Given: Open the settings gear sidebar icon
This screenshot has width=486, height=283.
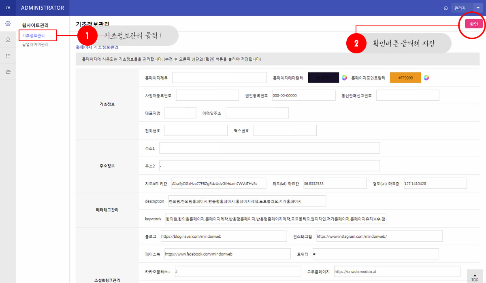Looking at the screenshot, I should pyautogui.click(x=8, y=24).
